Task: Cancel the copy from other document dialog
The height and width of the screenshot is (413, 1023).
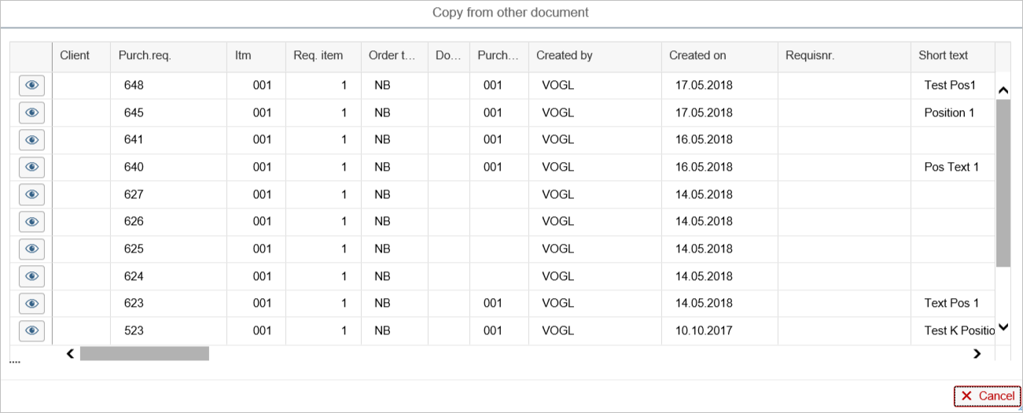Action: [x=987, y=396]
